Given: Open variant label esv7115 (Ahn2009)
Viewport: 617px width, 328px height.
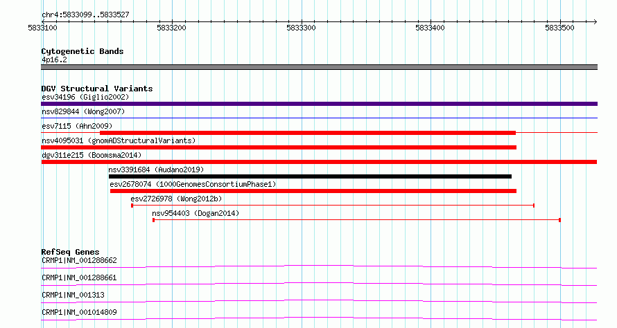Looking at the screenshot, I should click(x=77, y=126).
